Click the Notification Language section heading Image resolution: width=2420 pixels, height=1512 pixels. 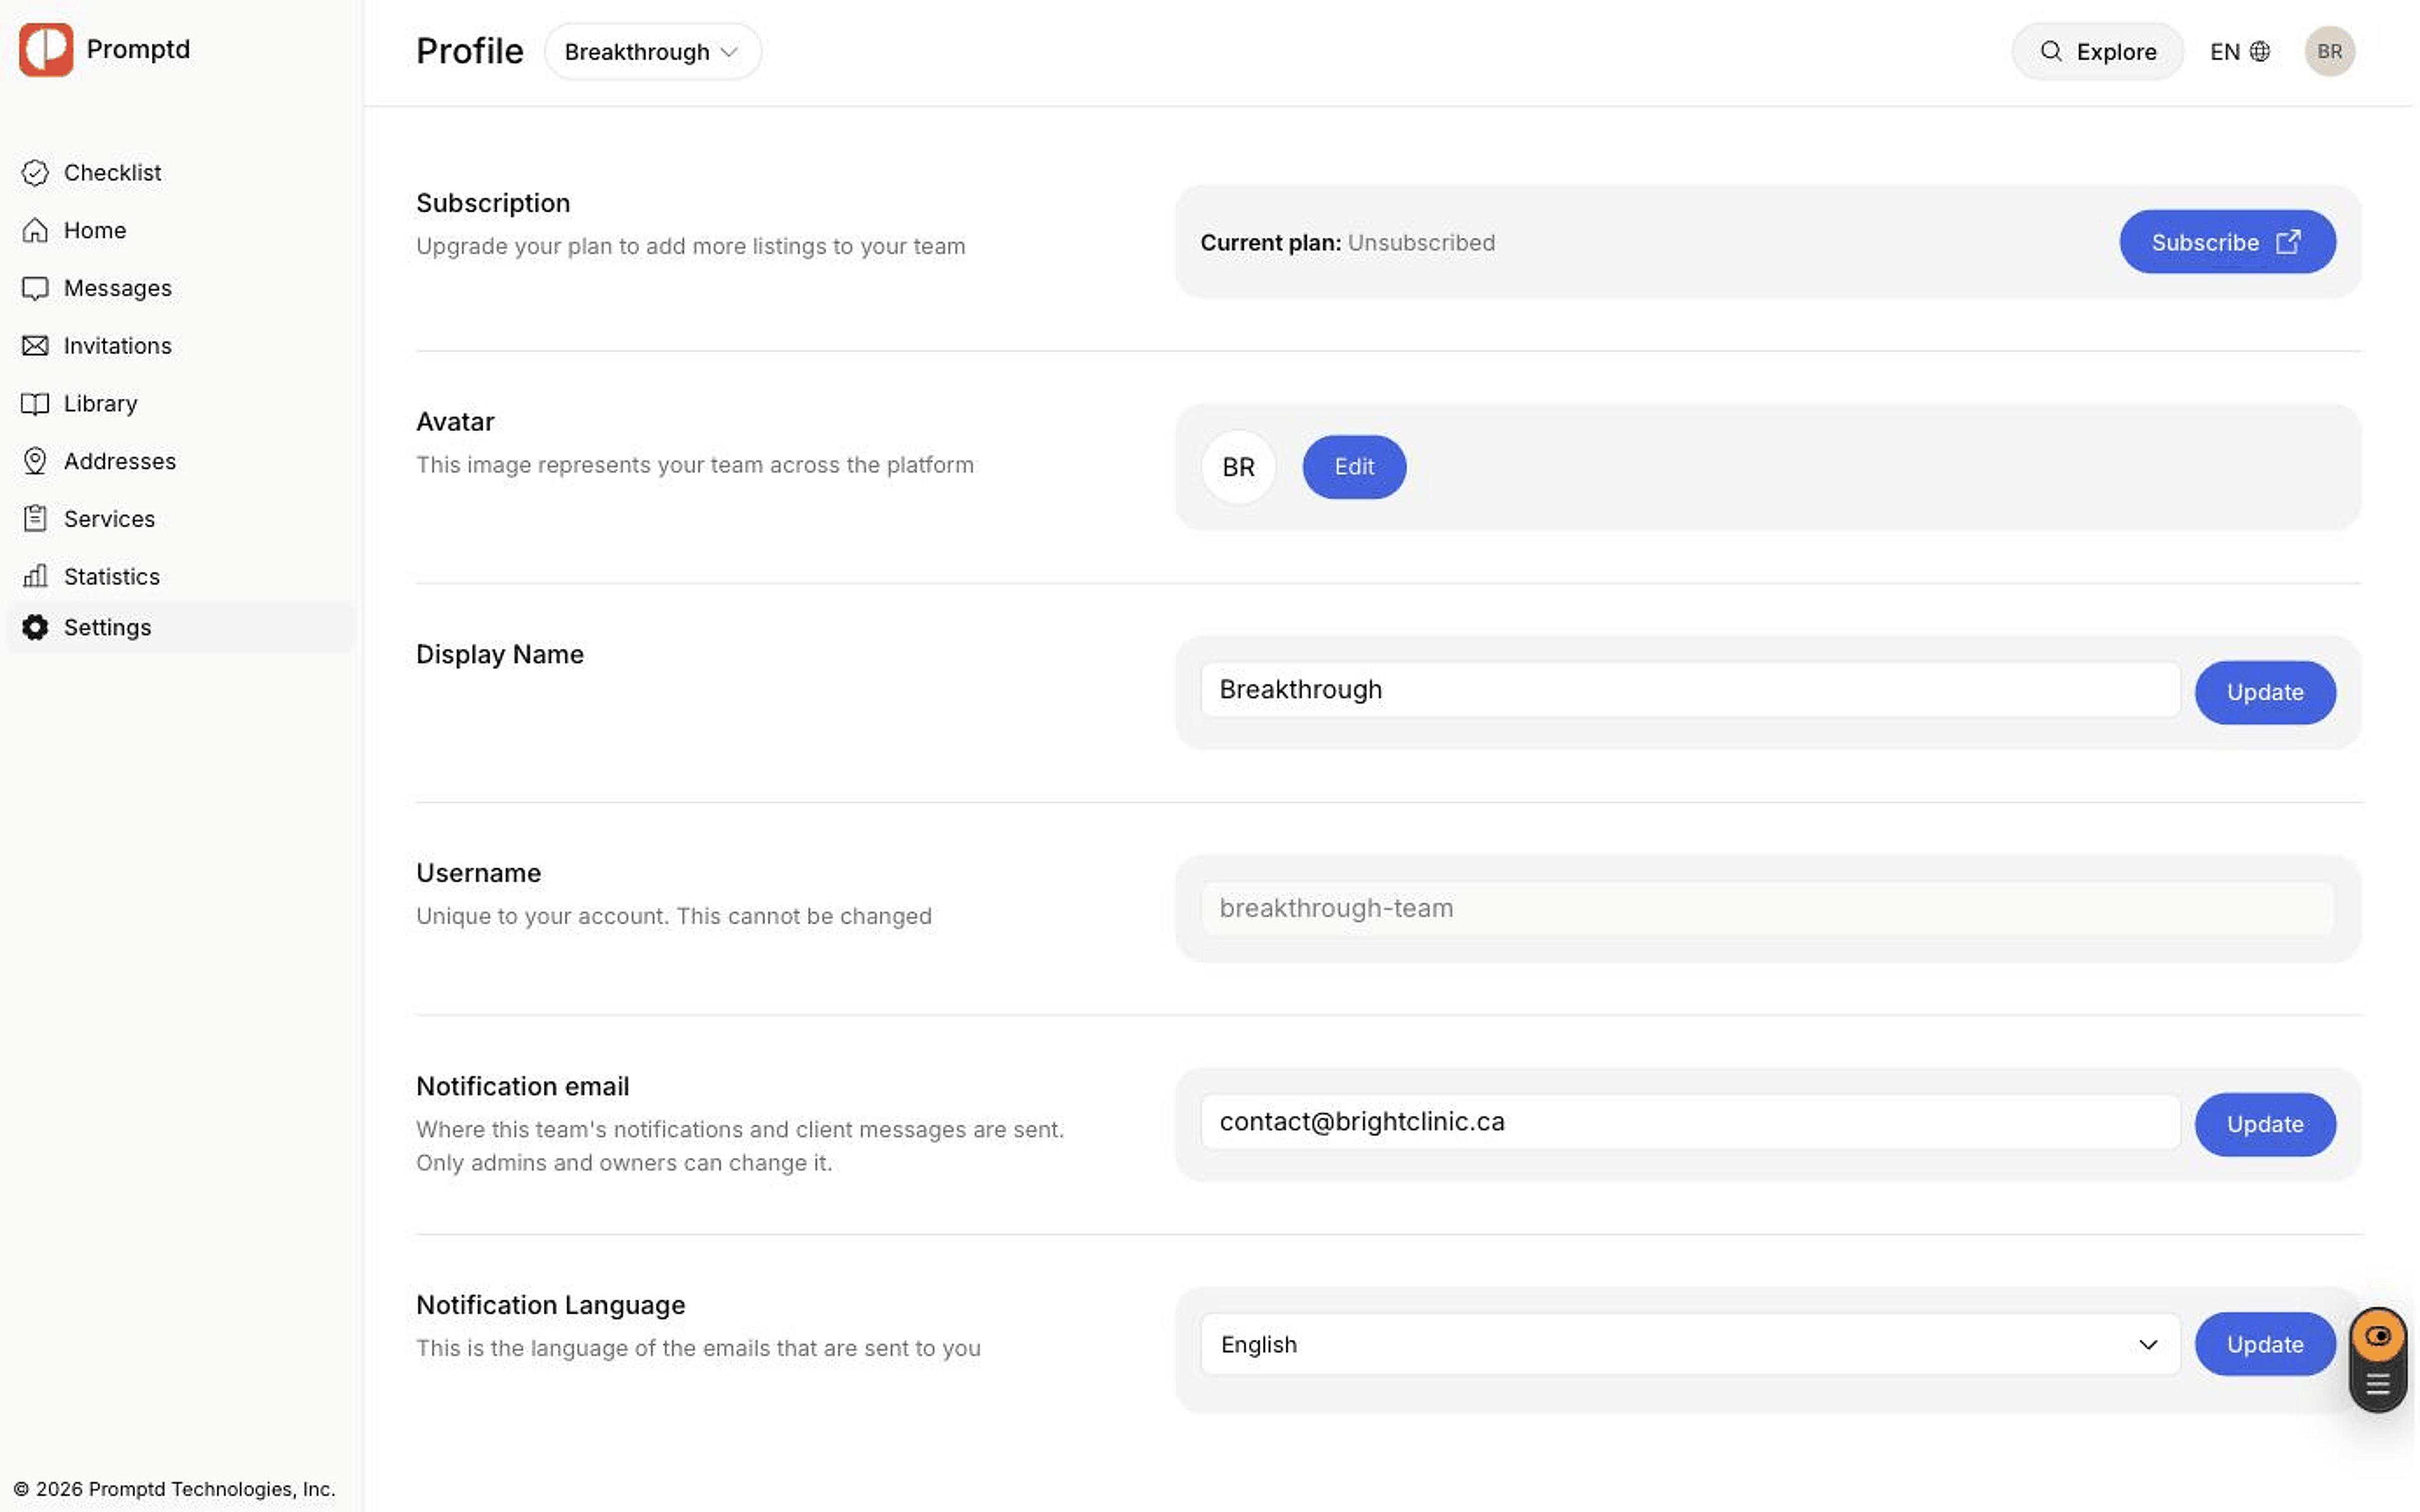coord(550,1305)
